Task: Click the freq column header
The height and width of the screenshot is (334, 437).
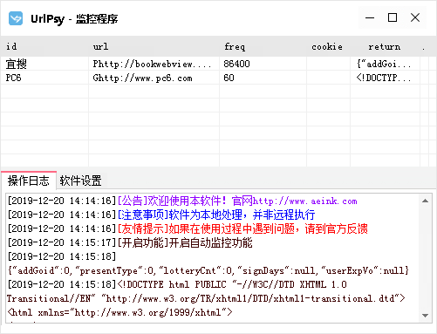Action: 263,46
